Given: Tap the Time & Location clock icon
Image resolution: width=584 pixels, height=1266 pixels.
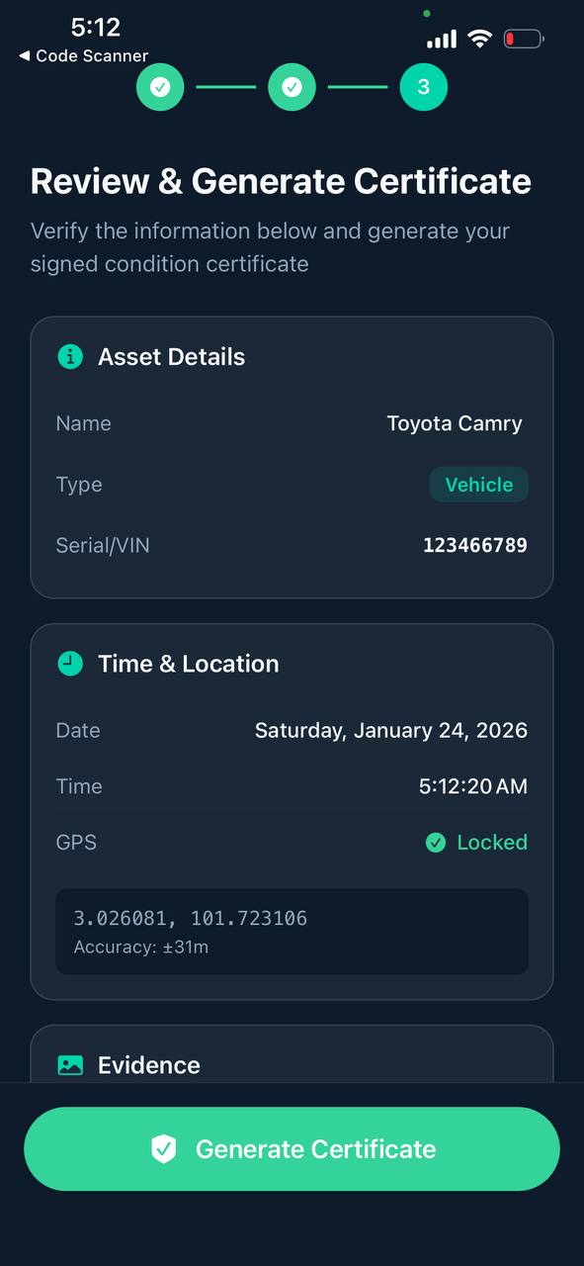Looking at the screenshot, I should tap(69, 664).
